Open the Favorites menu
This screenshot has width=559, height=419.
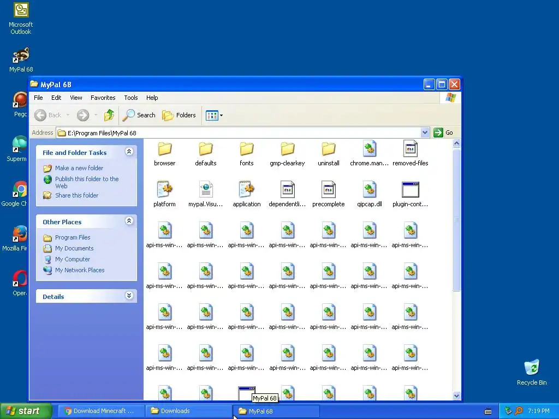[103, 98]
